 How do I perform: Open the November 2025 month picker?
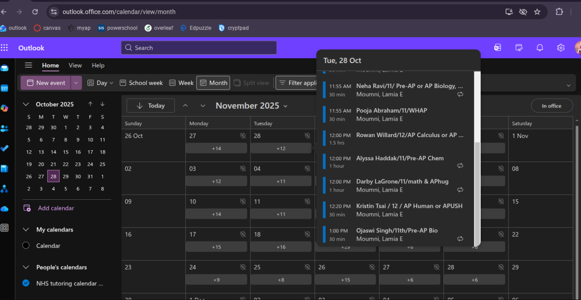tap(251, 106)
